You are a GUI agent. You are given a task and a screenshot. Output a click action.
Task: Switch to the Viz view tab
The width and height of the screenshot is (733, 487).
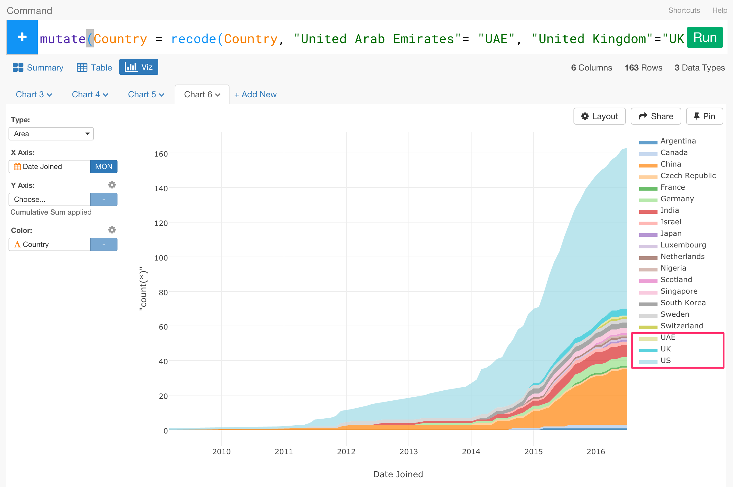[139, 67]
